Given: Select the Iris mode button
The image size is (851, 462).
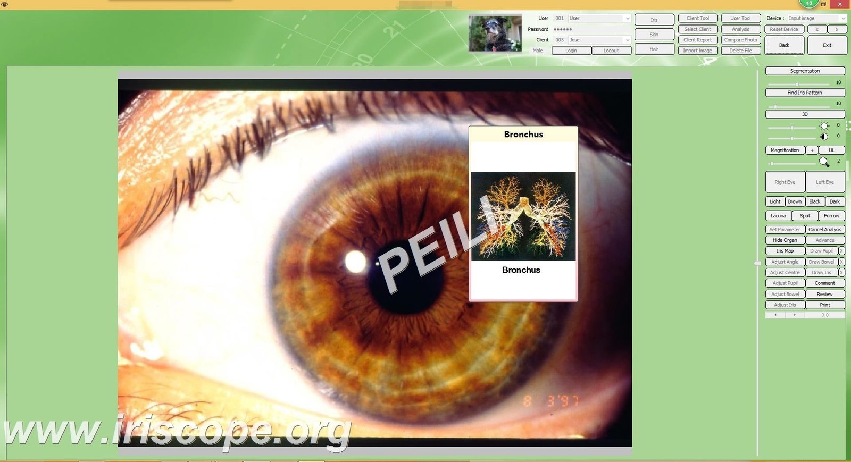Looking at the screenshot, I should pyautogui.click(x=654, y=20).
